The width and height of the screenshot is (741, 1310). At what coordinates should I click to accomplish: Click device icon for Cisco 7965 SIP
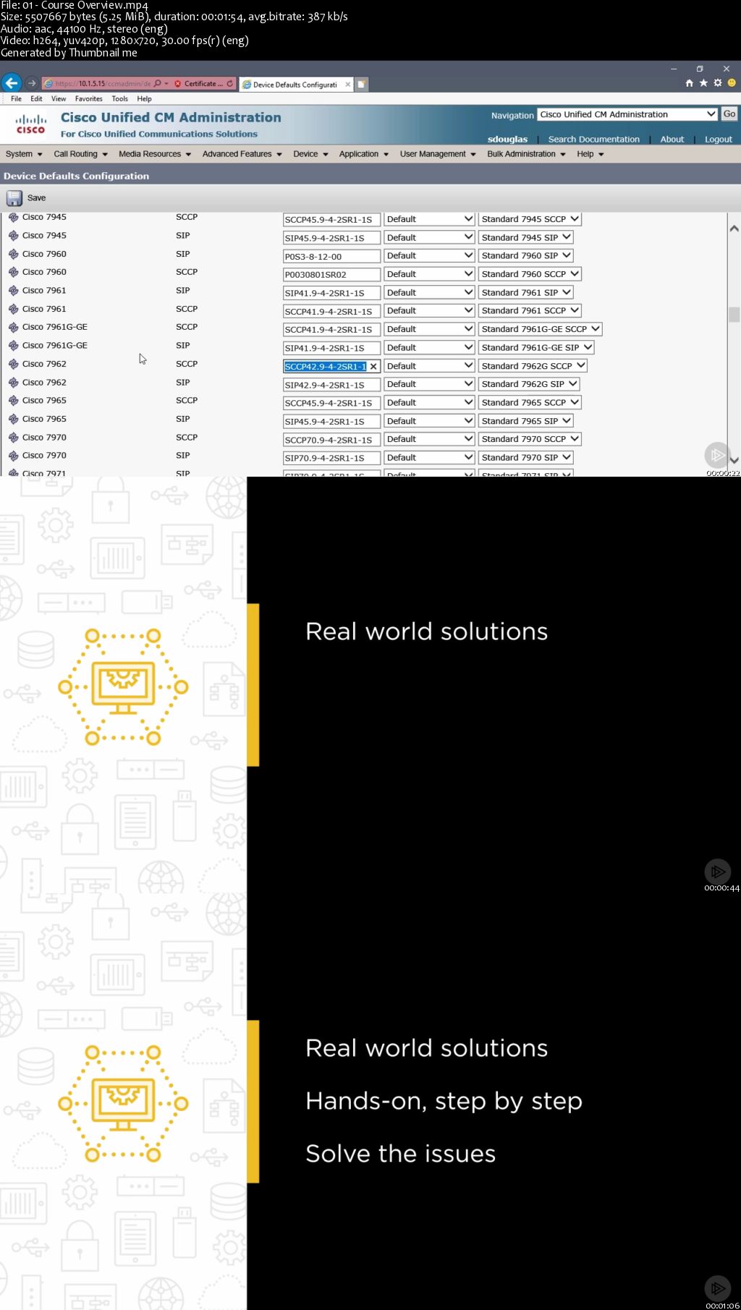[13, 419]
